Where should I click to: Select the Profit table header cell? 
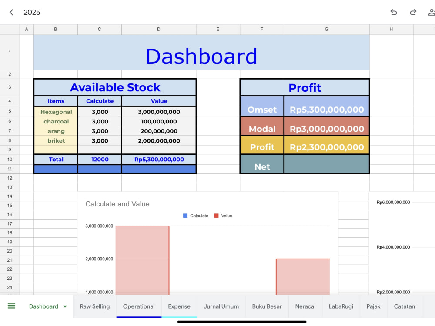tap(304, 88)
